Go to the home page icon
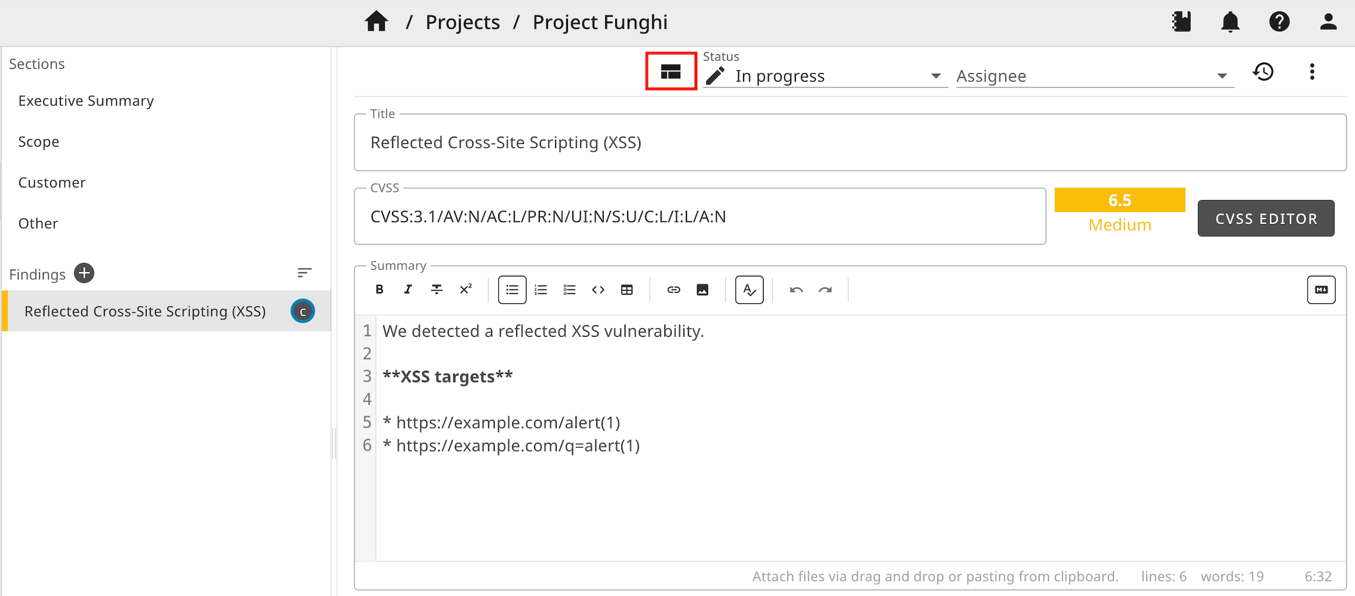The image size is (1355, 596). point(376,22)
